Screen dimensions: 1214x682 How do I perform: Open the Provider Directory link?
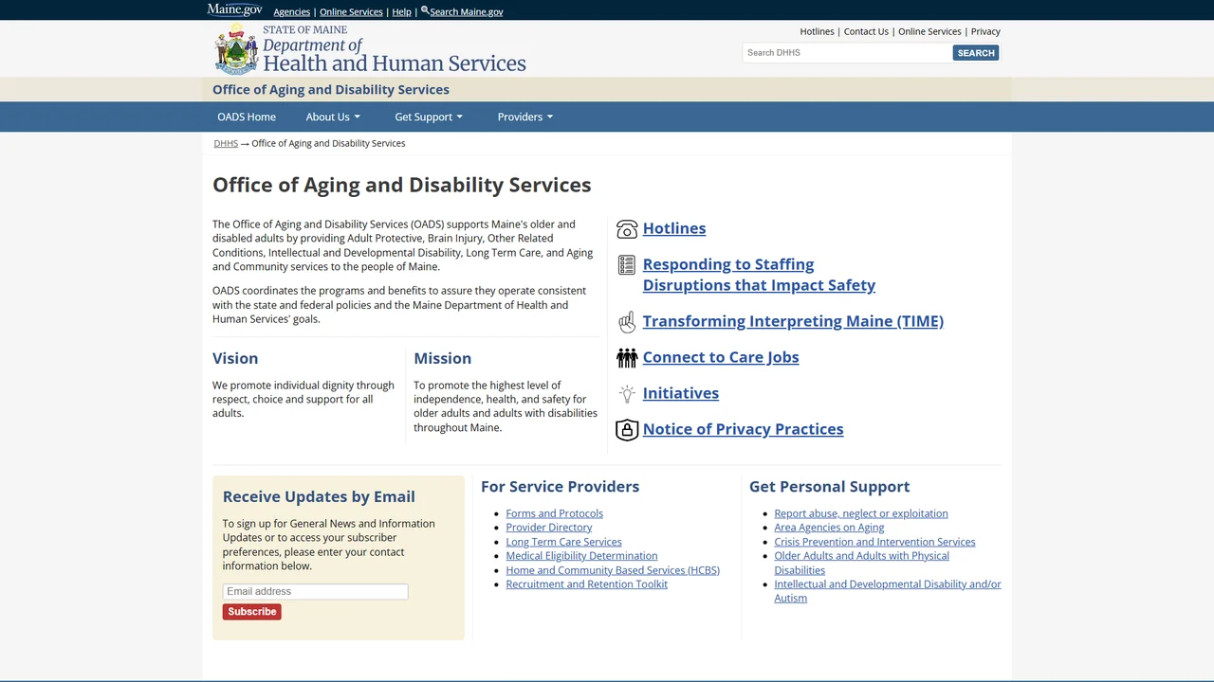click(549, 528)
